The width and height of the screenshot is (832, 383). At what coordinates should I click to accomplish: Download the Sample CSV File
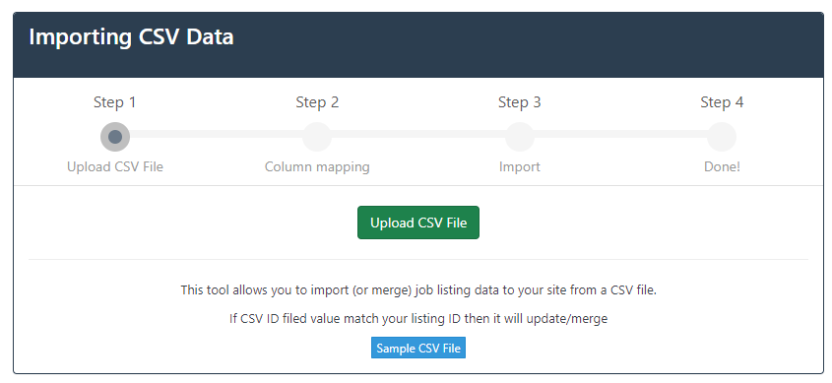click(x=418, y=348)
